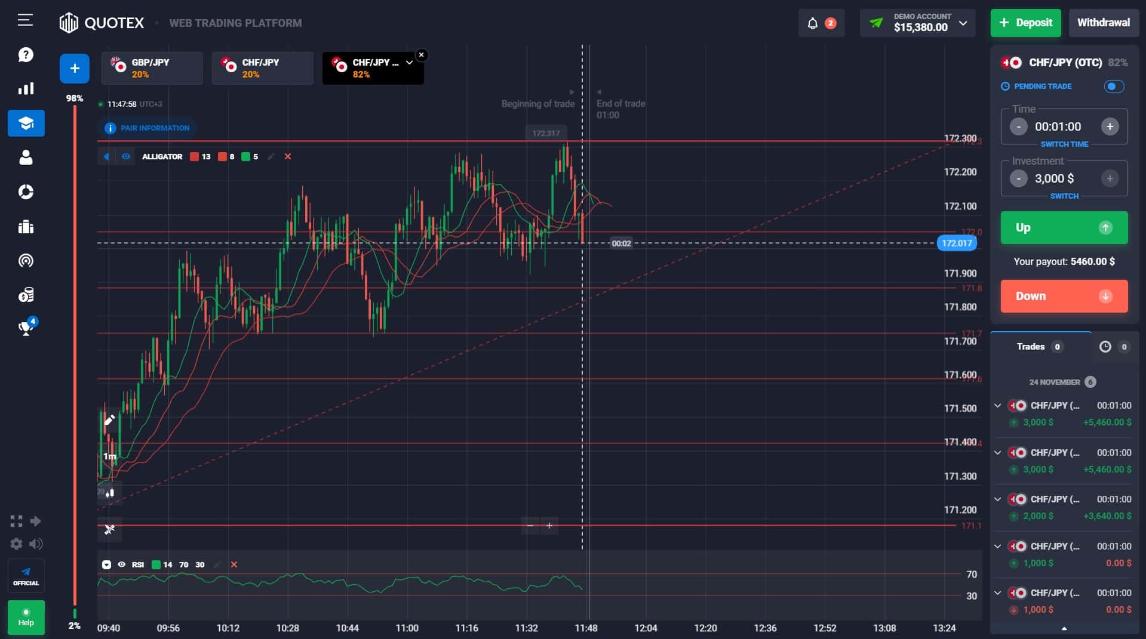Open the pending trades clock tab

click(1114, 347)
